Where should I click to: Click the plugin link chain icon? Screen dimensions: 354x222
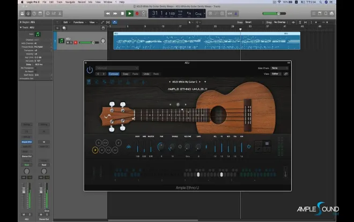click(x=286, y=74)
